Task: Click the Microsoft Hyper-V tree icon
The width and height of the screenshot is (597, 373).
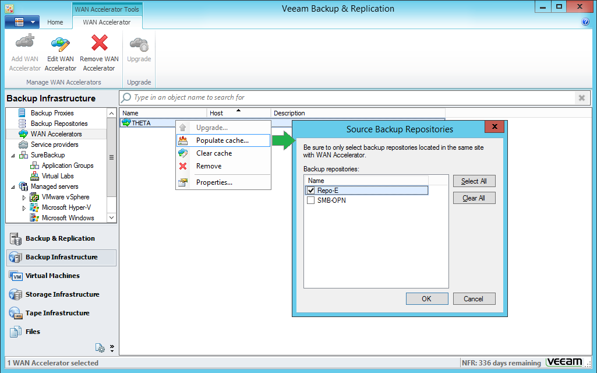Action: point(34,207)
